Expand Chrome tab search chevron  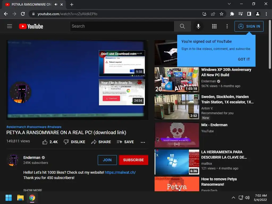[229, 4]
